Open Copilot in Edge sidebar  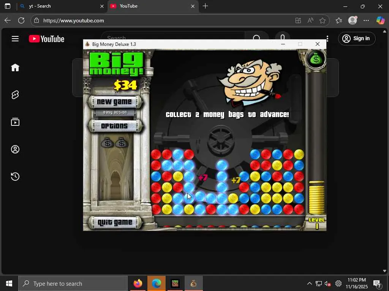pos(380,20)
